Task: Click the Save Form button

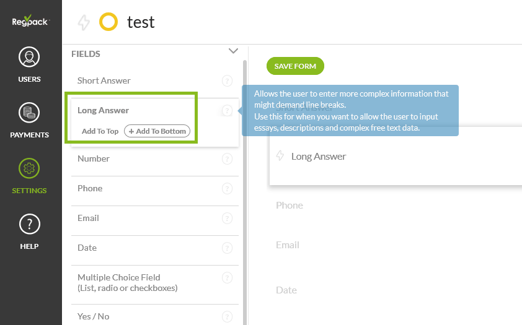Action: point(295,66)
